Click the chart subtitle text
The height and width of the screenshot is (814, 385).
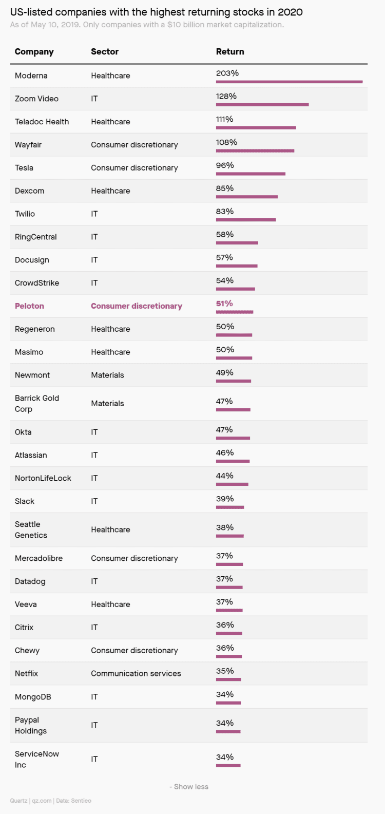pyautogui.click(x=147, y=25)
